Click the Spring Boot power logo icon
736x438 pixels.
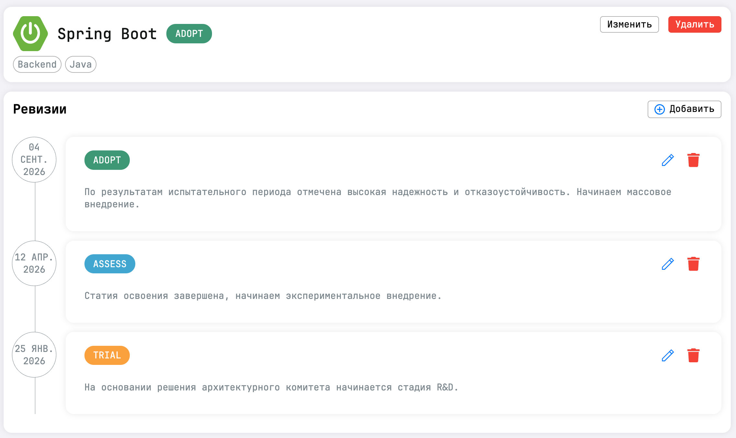tap(30, 34)
